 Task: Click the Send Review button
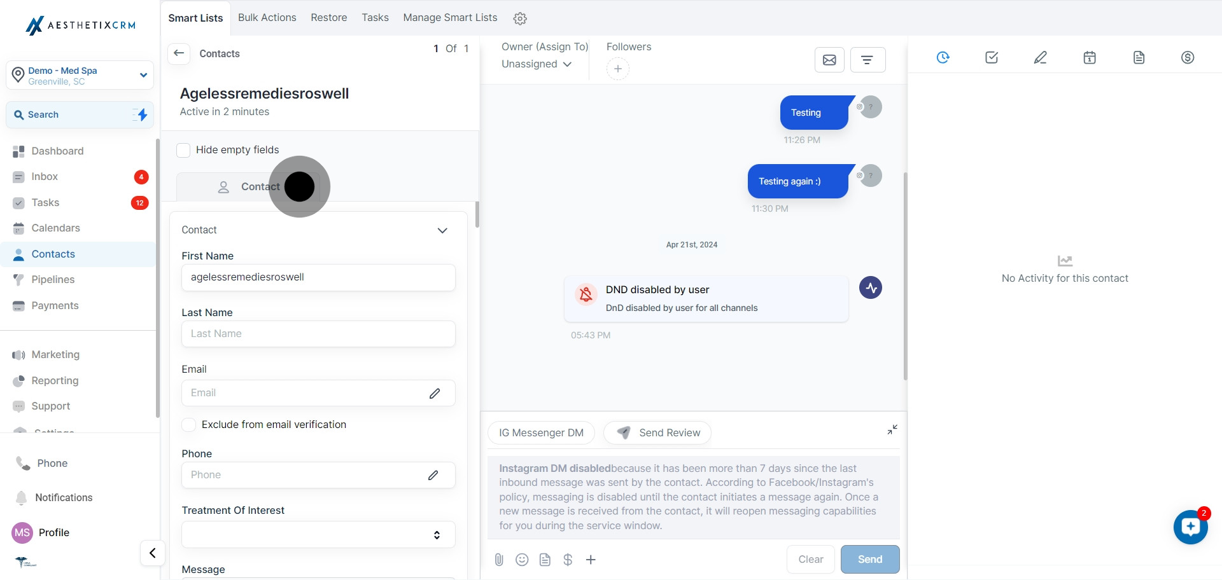pos(657,433)
